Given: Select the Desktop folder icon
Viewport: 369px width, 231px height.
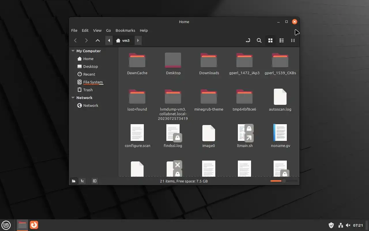Looking at the screenshot, I should coord(173,64).
